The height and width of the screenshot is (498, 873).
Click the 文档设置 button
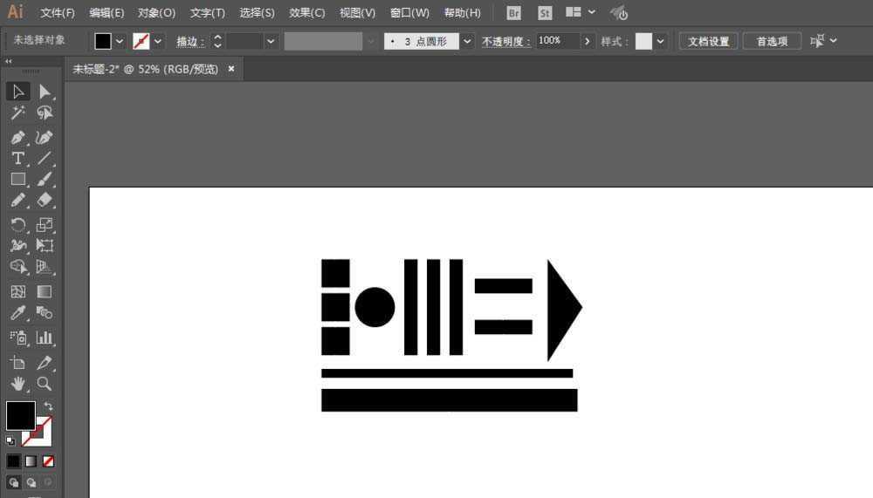tap(708, 41)
